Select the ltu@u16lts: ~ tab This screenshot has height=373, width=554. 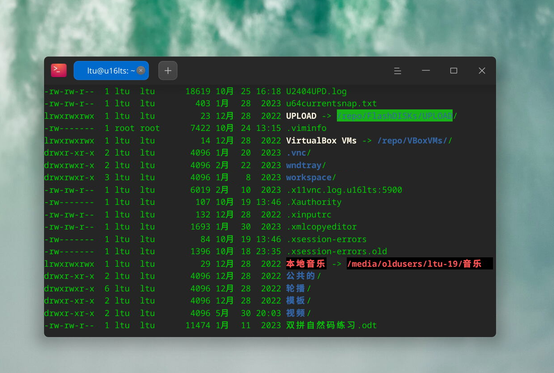(111, 70)
